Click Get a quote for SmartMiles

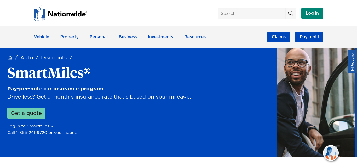(x=26, y=113)
